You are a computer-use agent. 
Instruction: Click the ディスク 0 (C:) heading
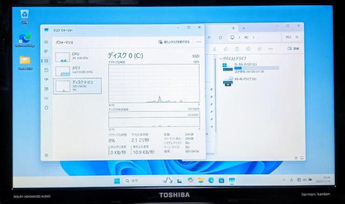[x=126, y=55]
